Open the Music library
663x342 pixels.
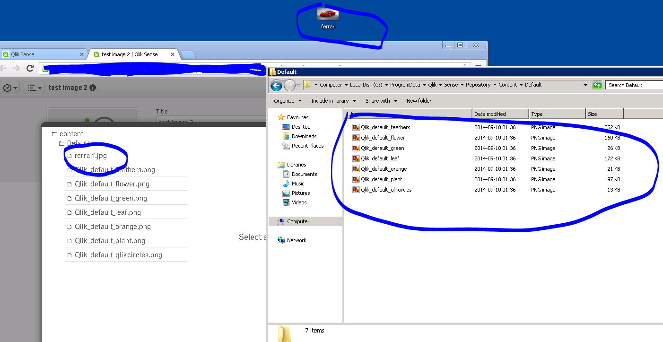[x=298, y=184]
